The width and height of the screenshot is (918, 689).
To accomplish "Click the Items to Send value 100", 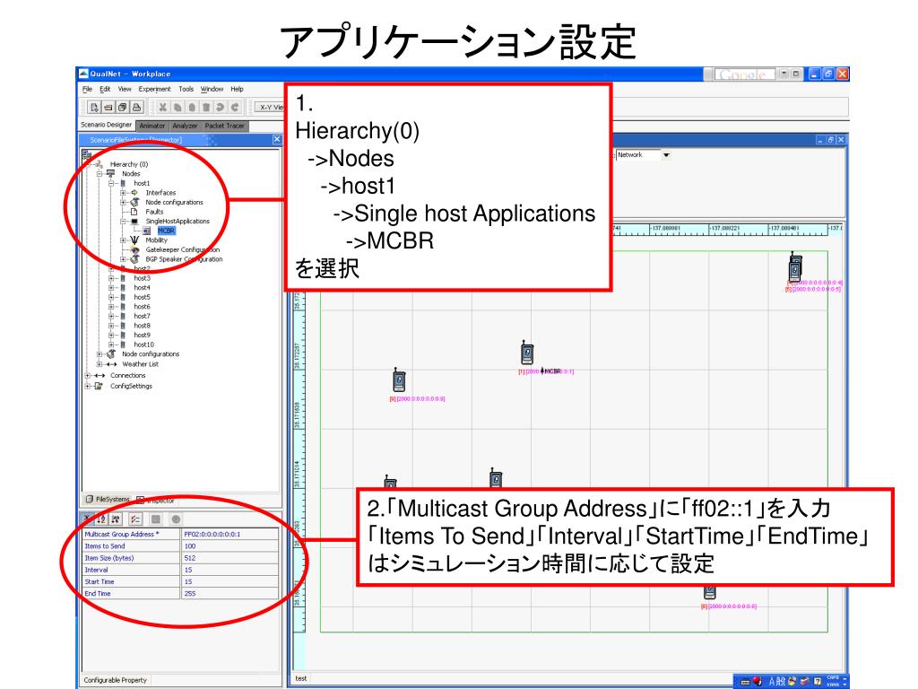I will click(x=229, y=546).
